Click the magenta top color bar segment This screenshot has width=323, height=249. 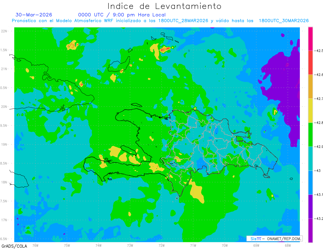[310, 39]
